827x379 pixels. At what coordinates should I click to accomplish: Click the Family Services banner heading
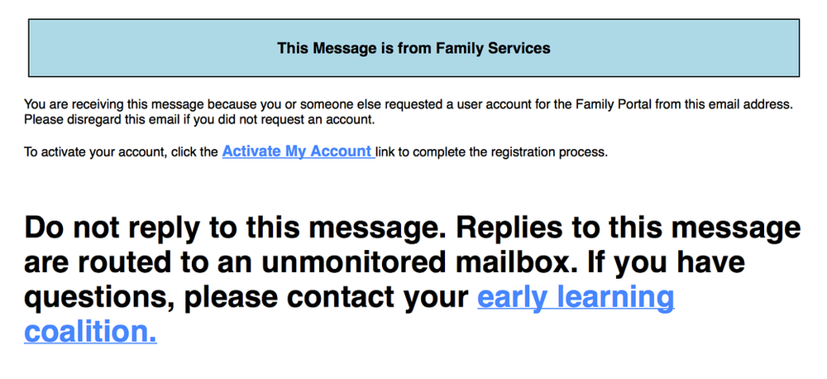413,48
